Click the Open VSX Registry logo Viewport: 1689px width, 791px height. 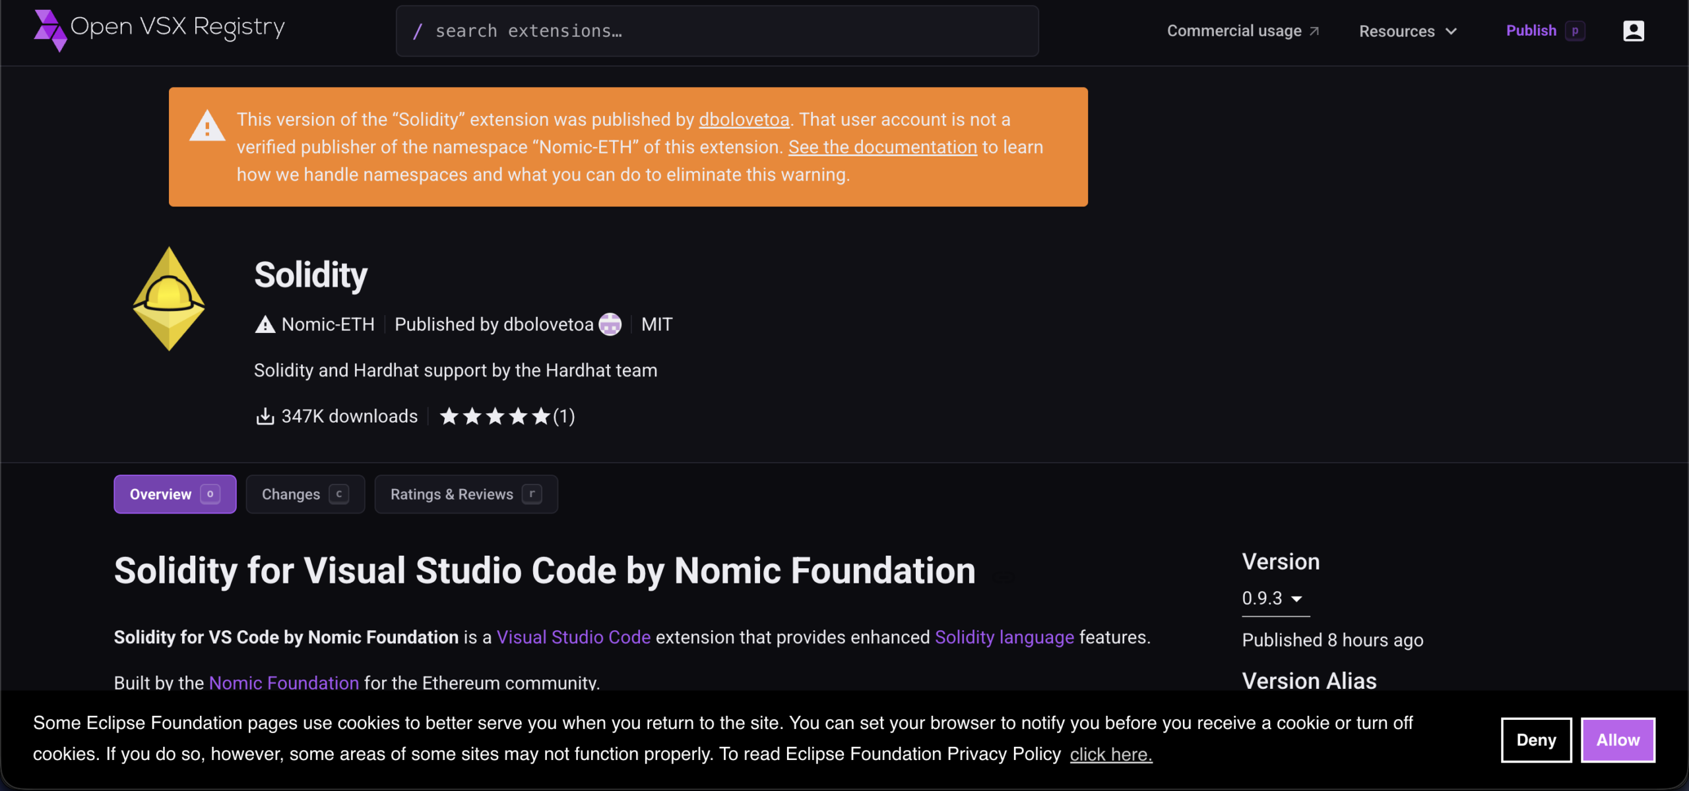pyautogui.click(x=159, y=29)
